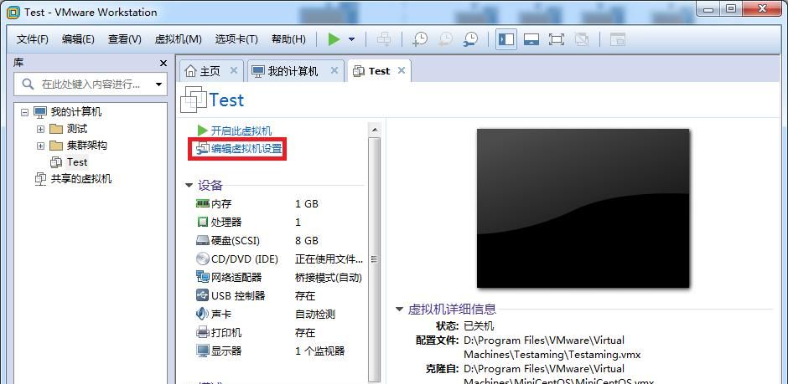The height and width of the screenshot is (384, 788).
Task: Click the CD/DVD (IDE) device icon
Action: pos(203,259)
